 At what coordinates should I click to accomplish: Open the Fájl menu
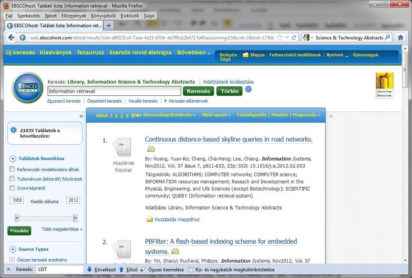(x=9, y=16)
